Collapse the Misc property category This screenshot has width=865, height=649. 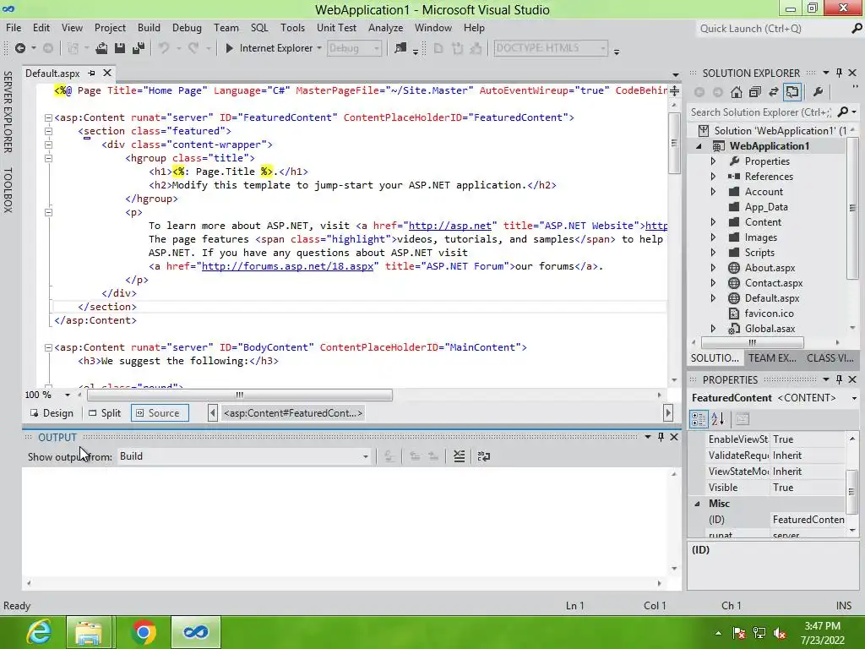coord(697,504)
